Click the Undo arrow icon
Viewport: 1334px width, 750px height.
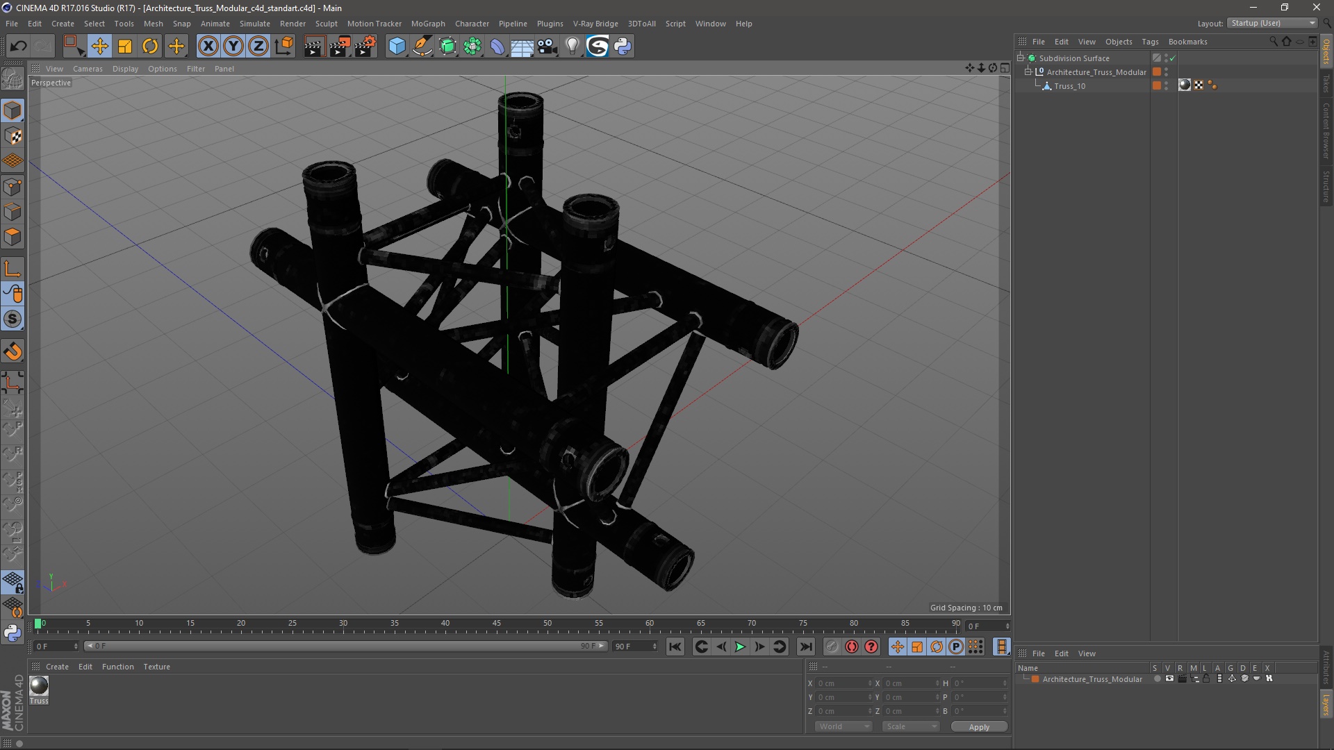coord(18,46)
